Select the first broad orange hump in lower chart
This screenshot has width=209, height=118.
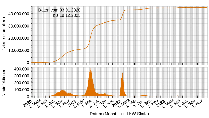(62, 93)
